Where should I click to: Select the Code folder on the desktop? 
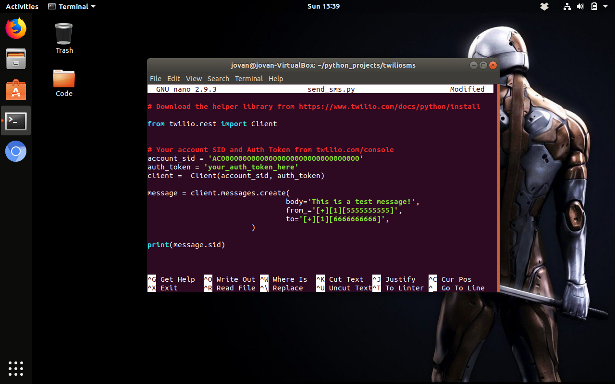coord(64,83)
